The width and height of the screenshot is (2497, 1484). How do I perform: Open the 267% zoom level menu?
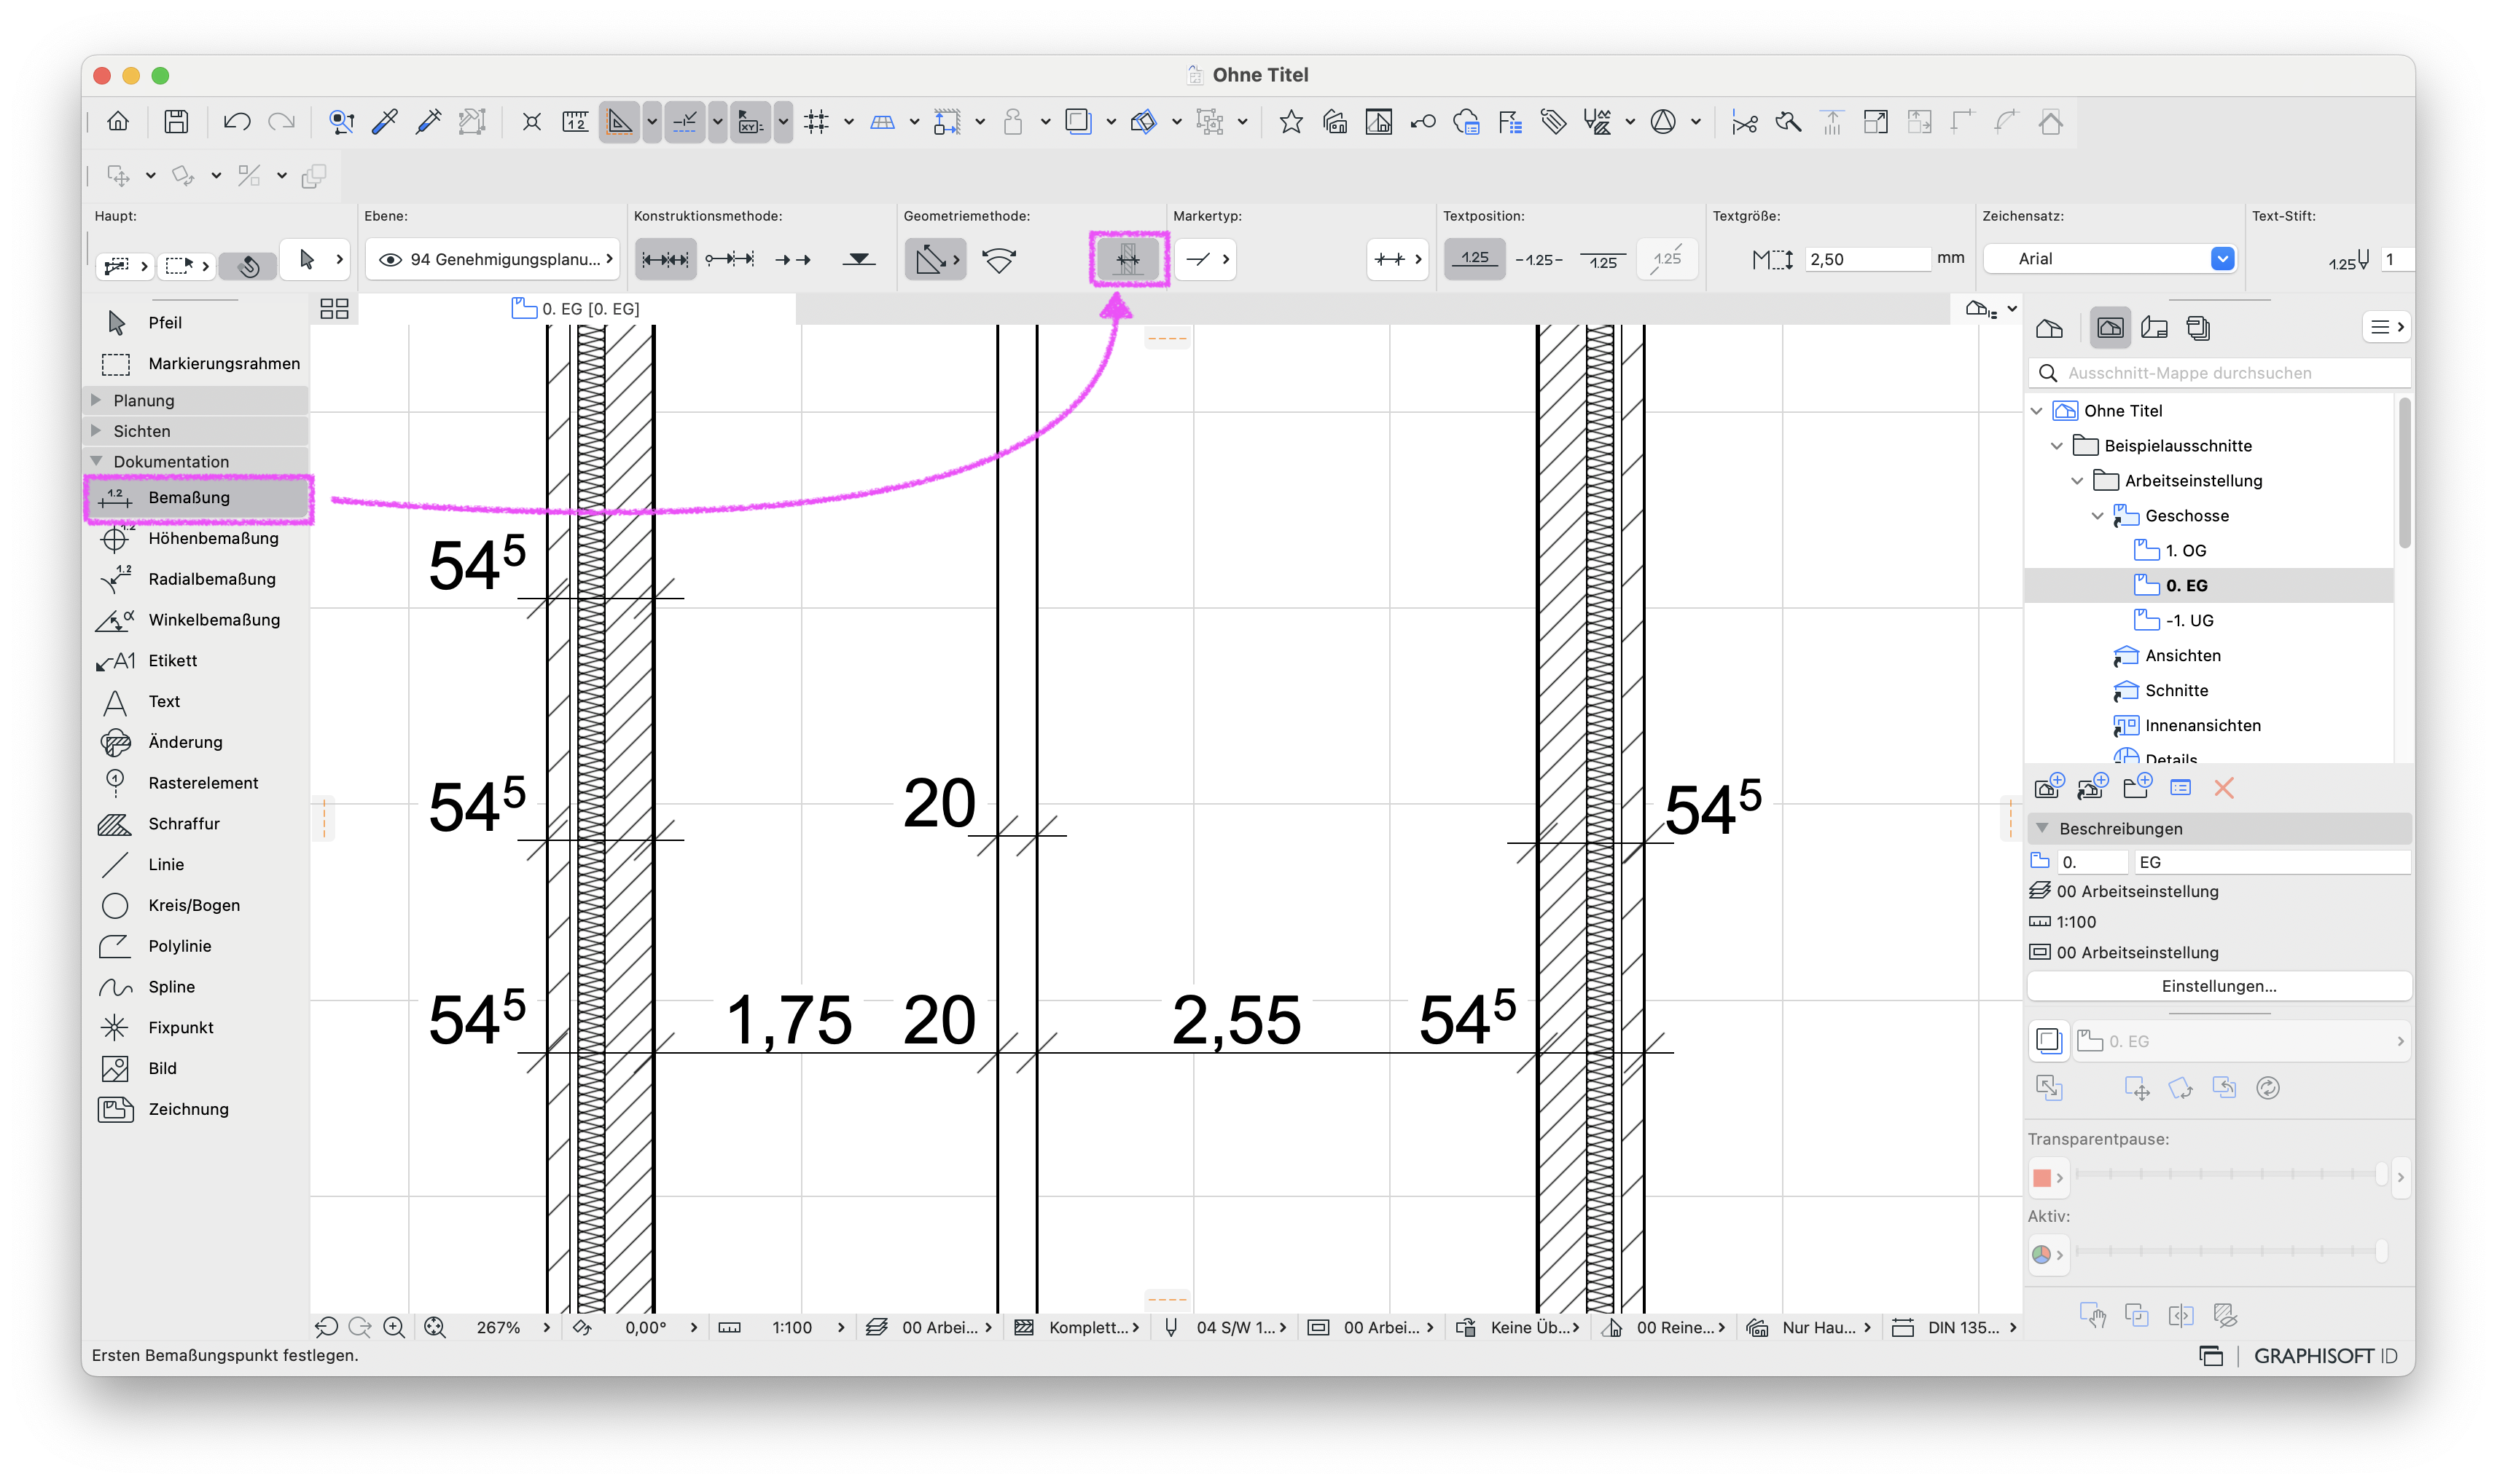click(512, 1327)
